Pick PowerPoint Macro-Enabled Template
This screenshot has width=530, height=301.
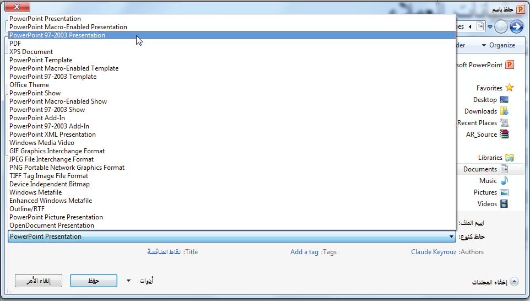[232, 68]
